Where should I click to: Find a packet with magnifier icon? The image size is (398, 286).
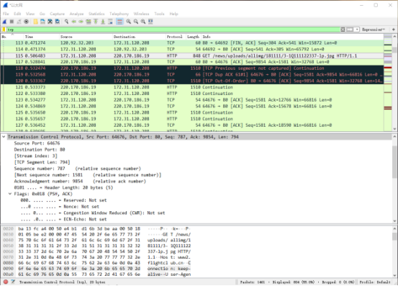pyautogui.click(x=66, y=22)
